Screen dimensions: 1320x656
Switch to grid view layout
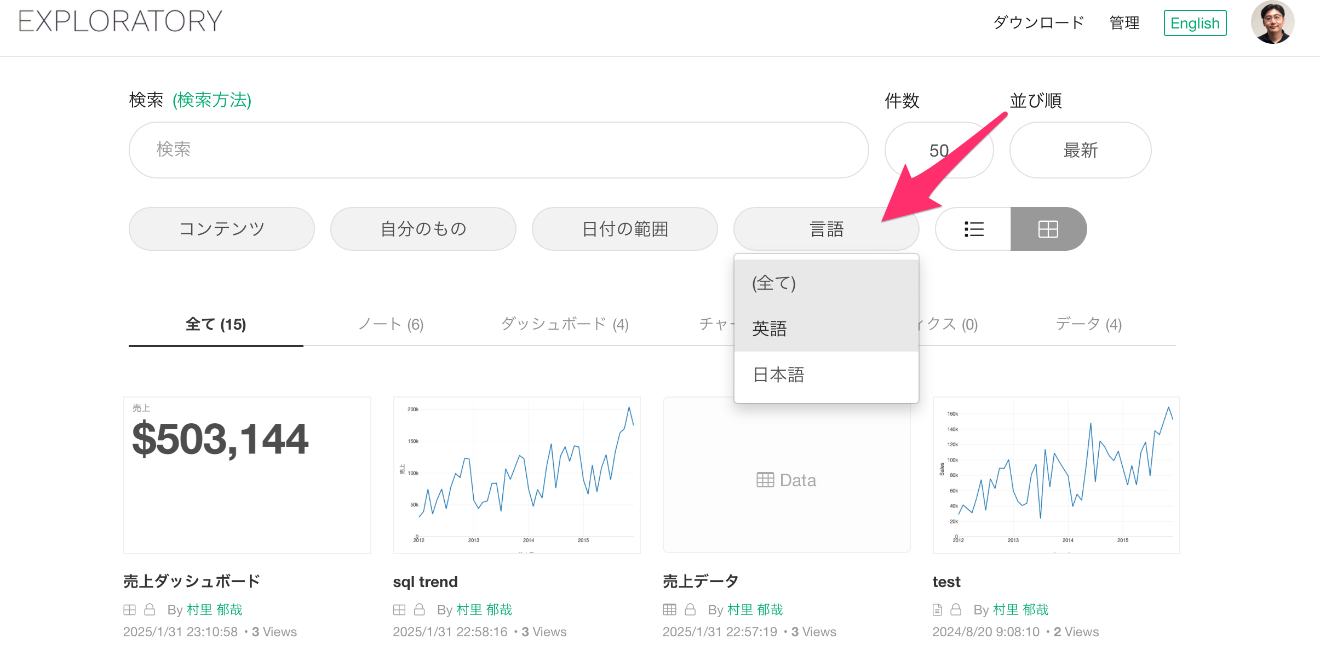pyautogui.click(x=1048, y=229)
